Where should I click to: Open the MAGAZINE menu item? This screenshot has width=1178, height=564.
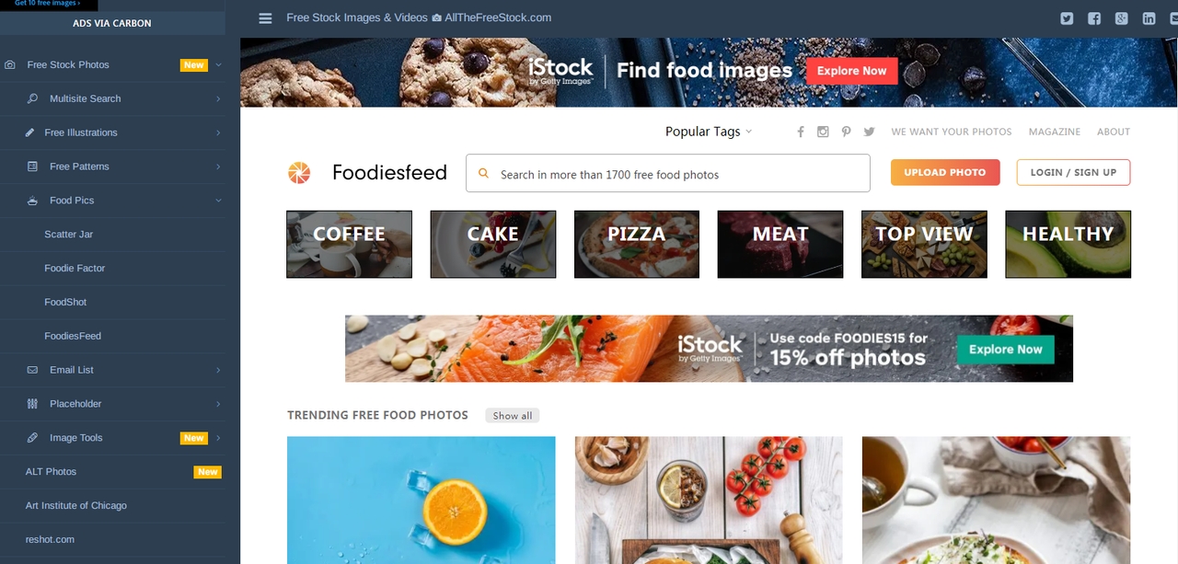1055,132
